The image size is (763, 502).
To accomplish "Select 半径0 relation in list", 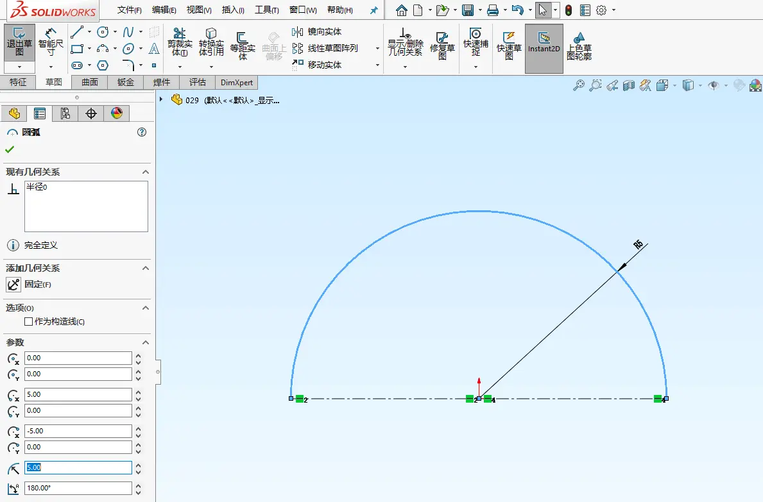I will 37,187.
